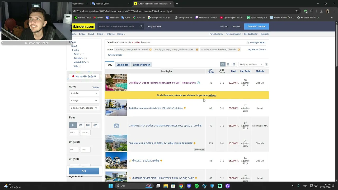This screenshot has width=338, height=190.
Task: Collapse filters via Seçtiklerimi Gizle
Action: [x=257, y=50]
